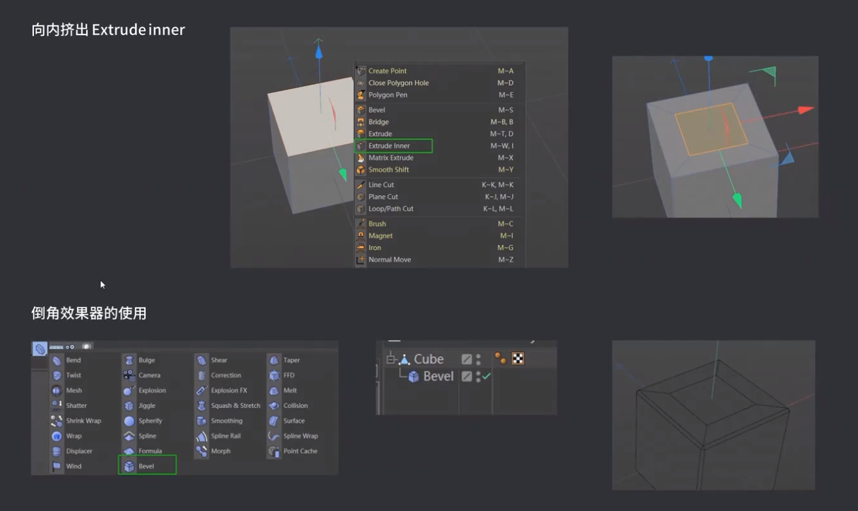Click the Wind deformer icon
This screenshot has width=858, height=511.
point(57,466)
